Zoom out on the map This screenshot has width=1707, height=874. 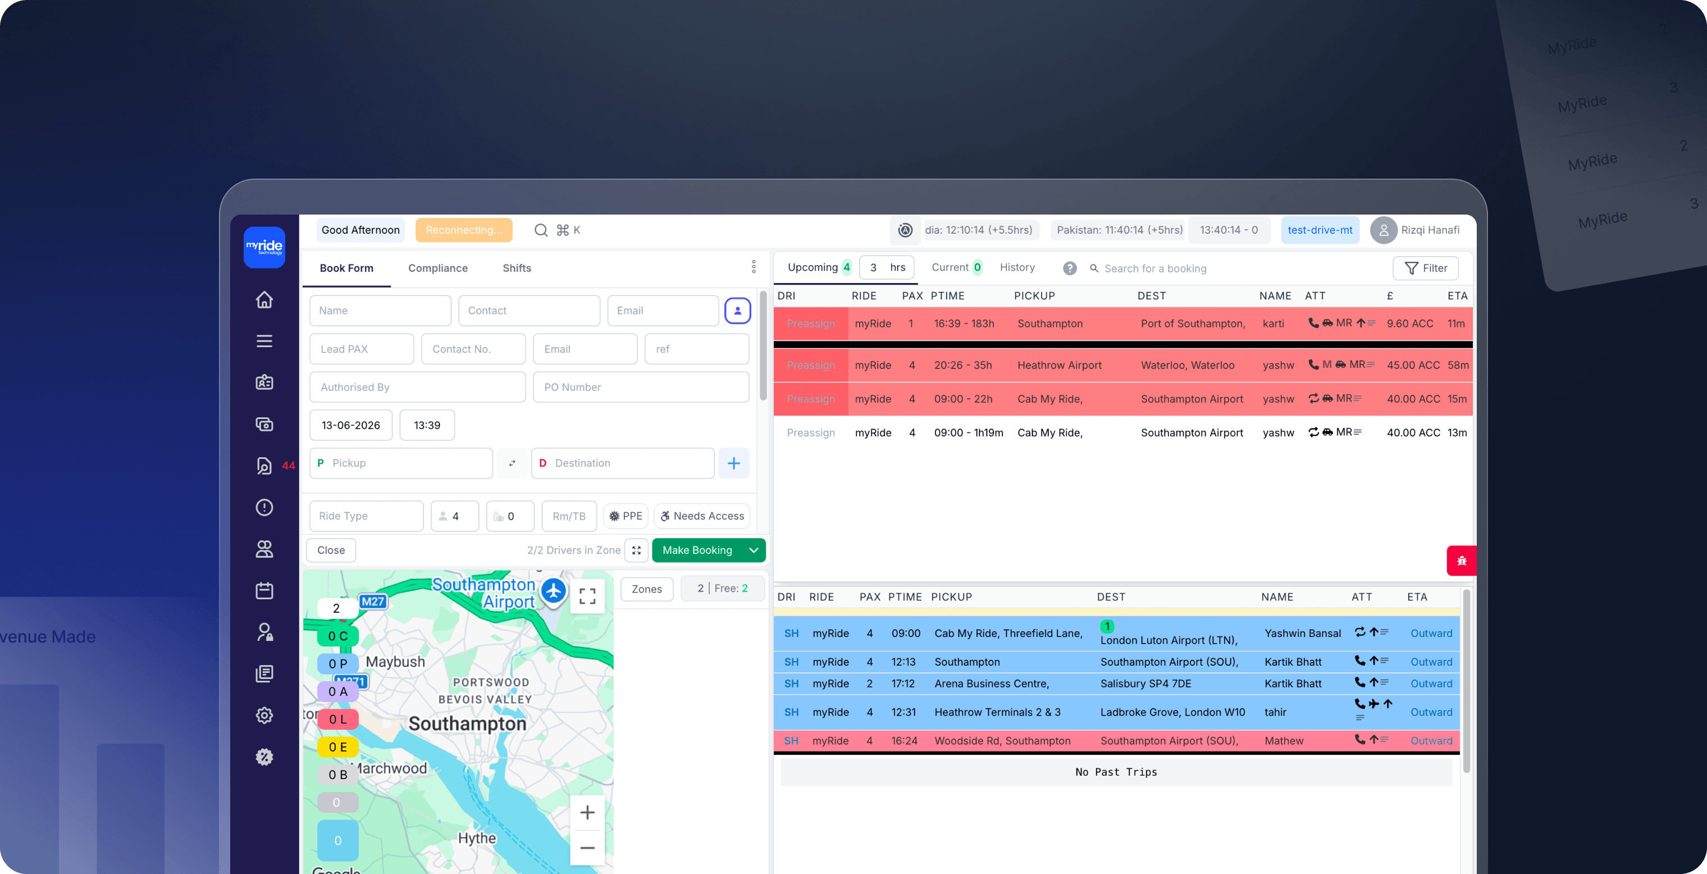pos(587,848)
